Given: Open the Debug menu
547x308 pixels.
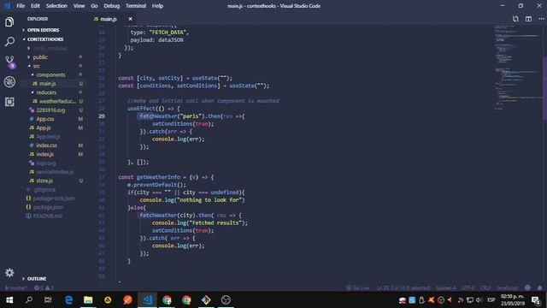Looking at the screenshot, I should (112, 6).
